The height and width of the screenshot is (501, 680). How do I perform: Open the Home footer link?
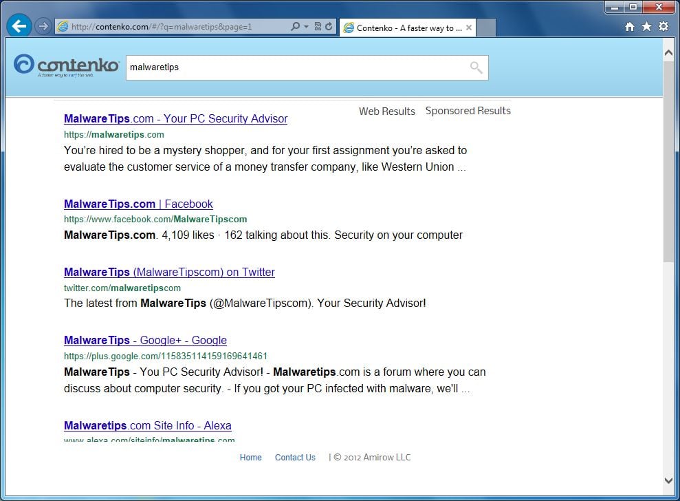pyautogui.click(x=251, y=458)
